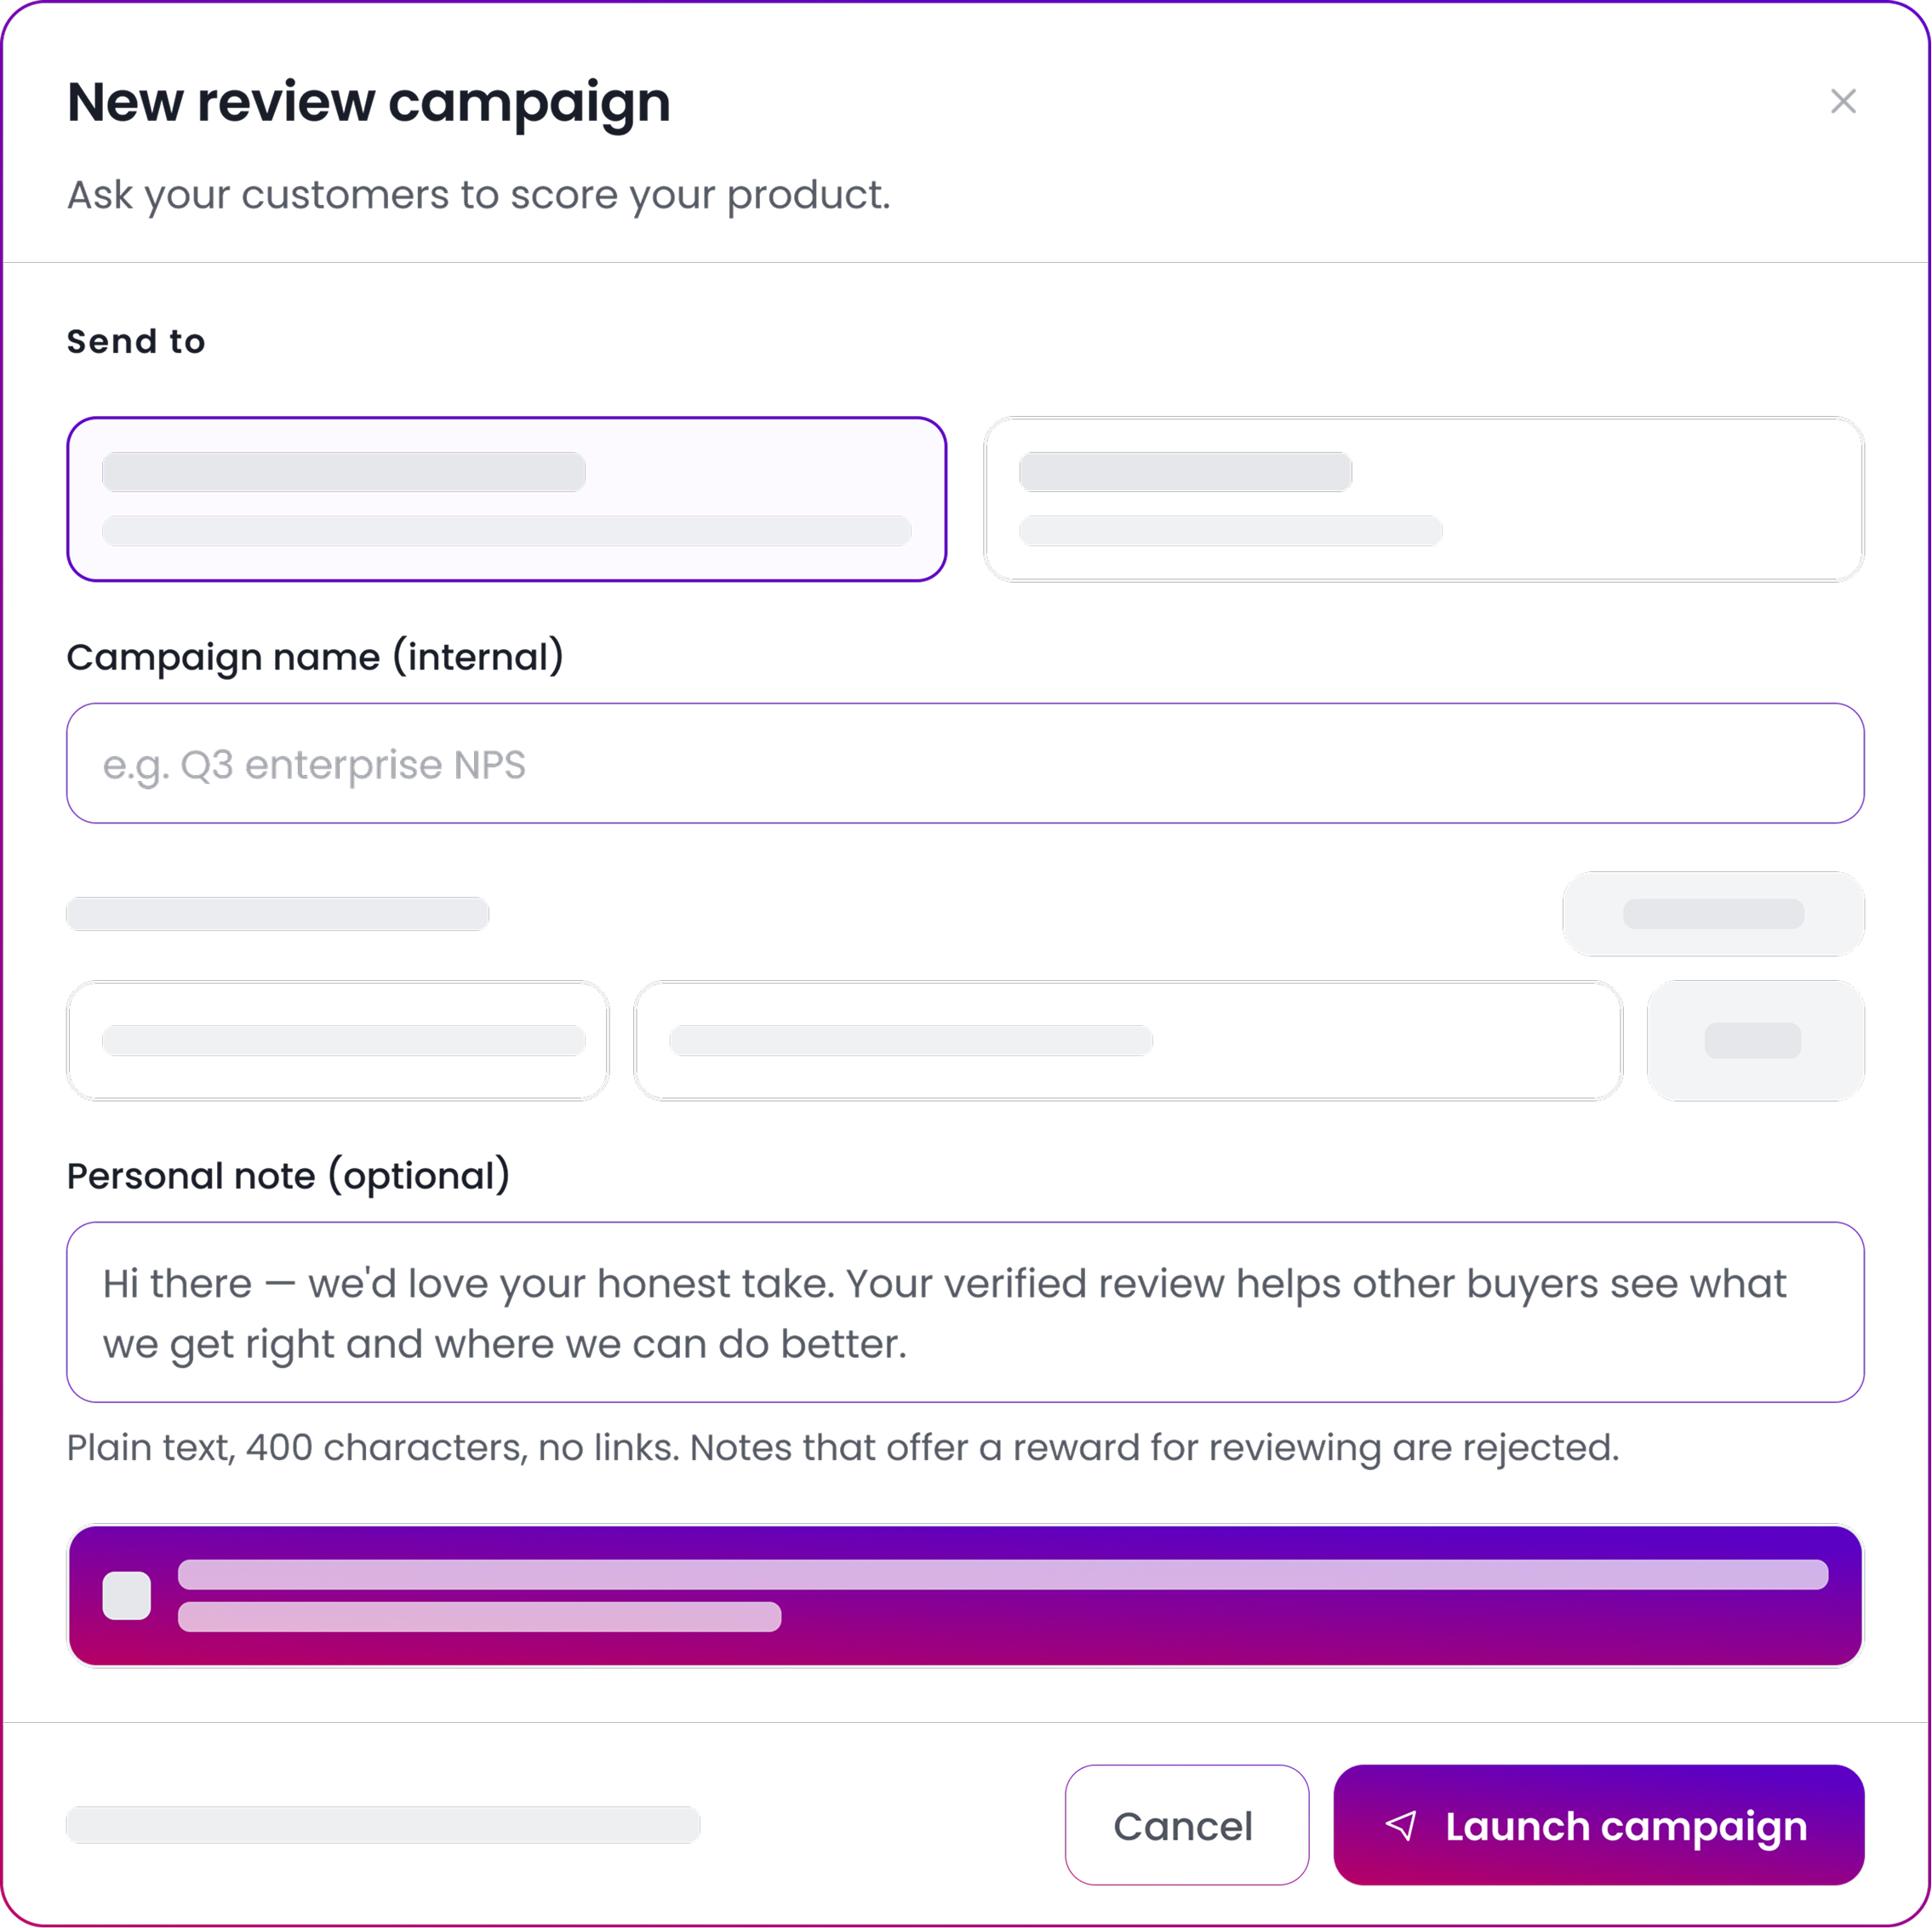Click the wide loading field next to small button
The width and height of the screenshot is (1932, 1928).
point(1128,1041)
